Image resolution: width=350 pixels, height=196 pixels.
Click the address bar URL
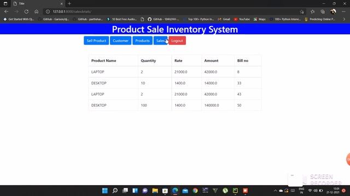[x=72, y=11]
